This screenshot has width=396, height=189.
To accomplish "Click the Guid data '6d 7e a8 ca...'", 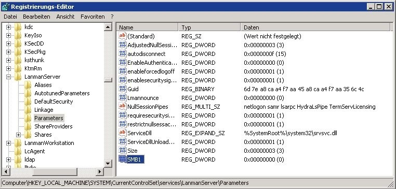I will pos(304,89).
